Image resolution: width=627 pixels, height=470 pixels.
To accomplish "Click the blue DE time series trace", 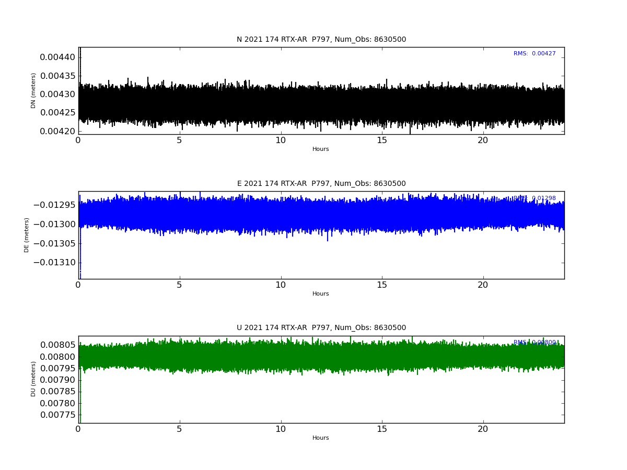I will tap(321, 215).
